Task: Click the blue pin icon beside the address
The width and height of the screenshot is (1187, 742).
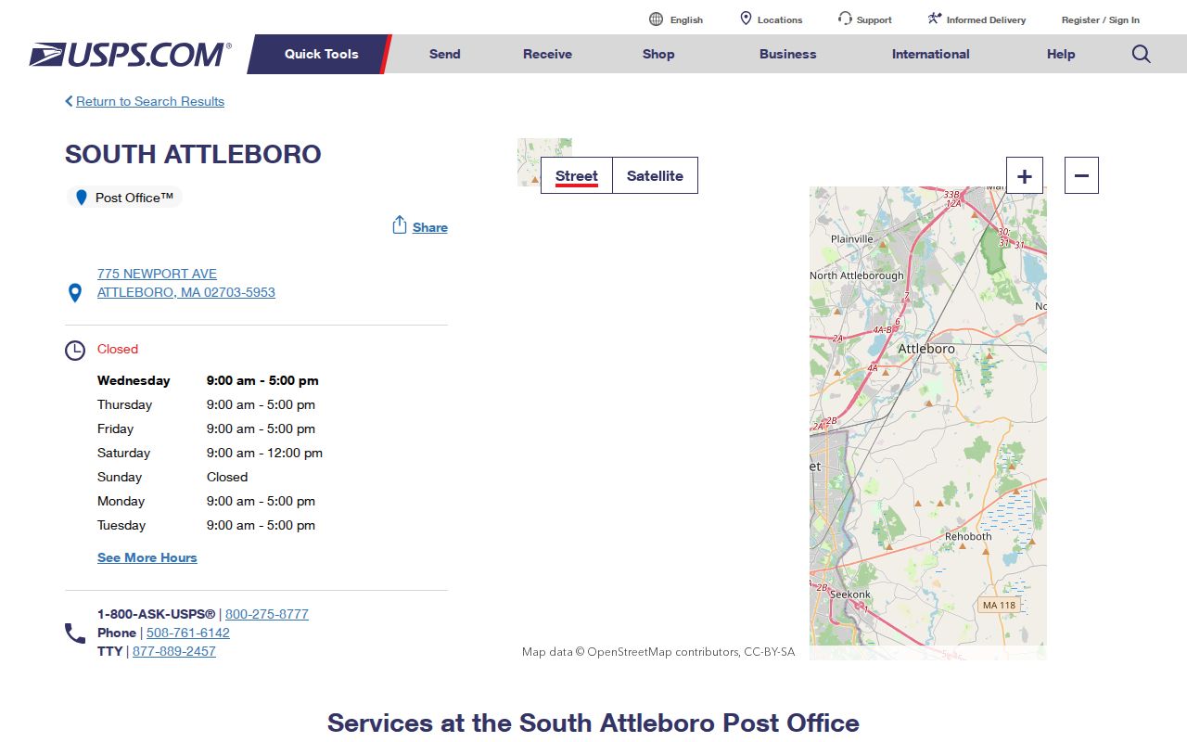Action: pyautogui.click(x=75, y=293)
